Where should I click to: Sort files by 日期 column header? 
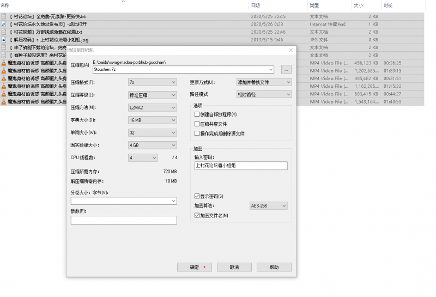(255, 5)
